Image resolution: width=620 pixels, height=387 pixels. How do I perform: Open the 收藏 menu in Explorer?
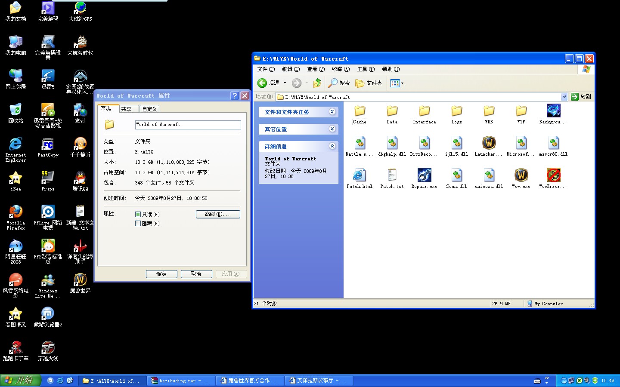pos(341,69)
